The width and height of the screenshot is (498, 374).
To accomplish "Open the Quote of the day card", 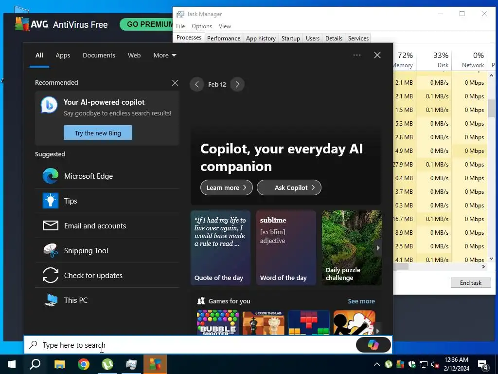I will (x=220, y=248).
